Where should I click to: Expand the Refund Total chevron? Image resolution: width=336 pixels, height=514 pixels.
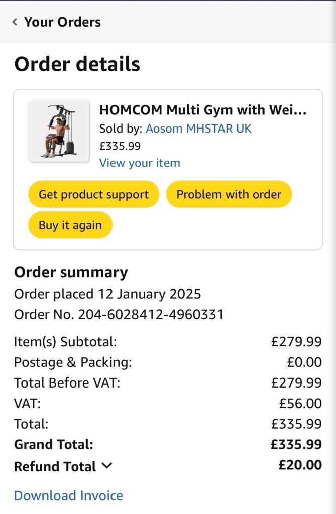[107, 465]
